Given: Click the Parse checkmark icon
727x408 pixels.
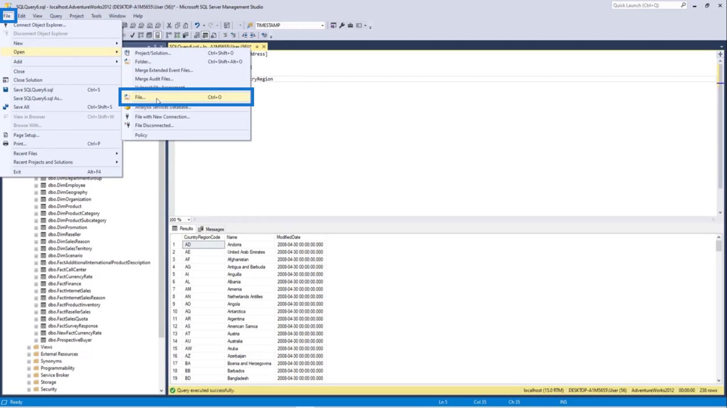Looking at the screenshot, I should 132,35.
